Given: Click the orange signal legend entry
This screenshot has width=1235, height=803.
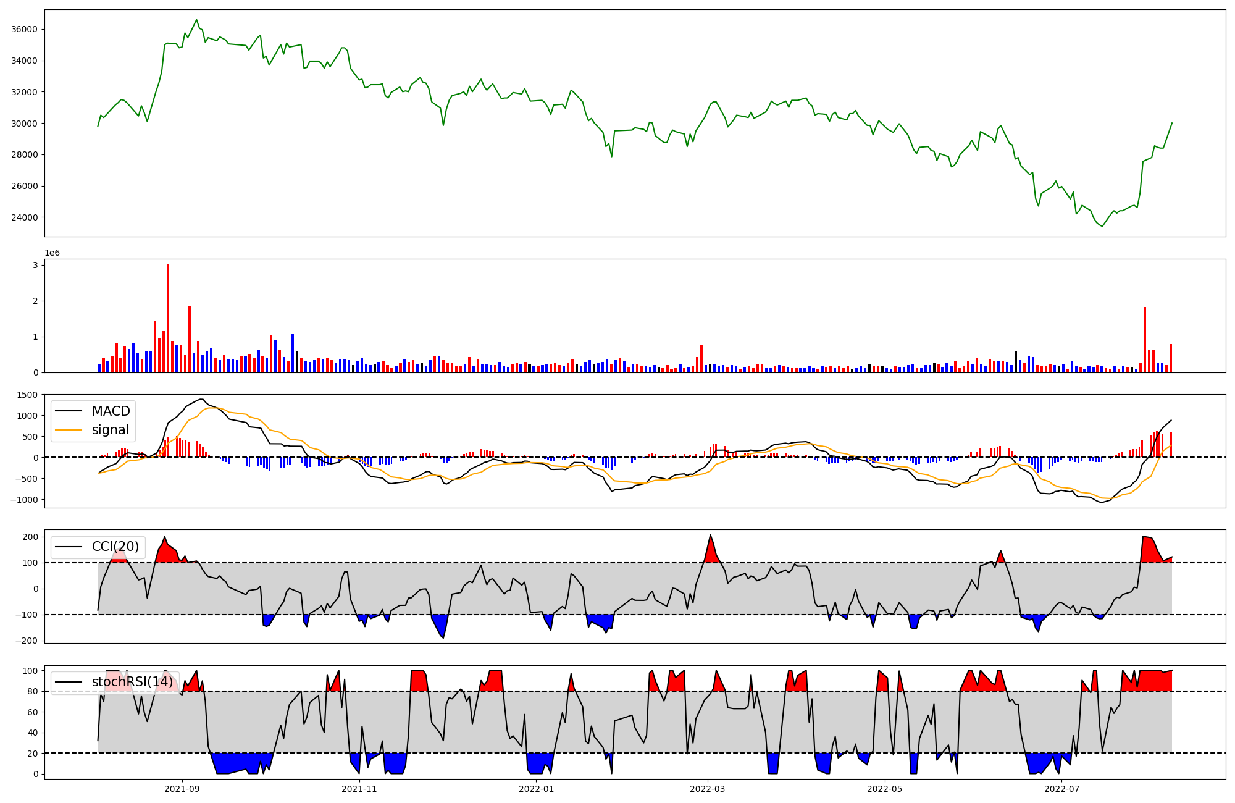Looking at the screenshot, I should coord(110,430).
